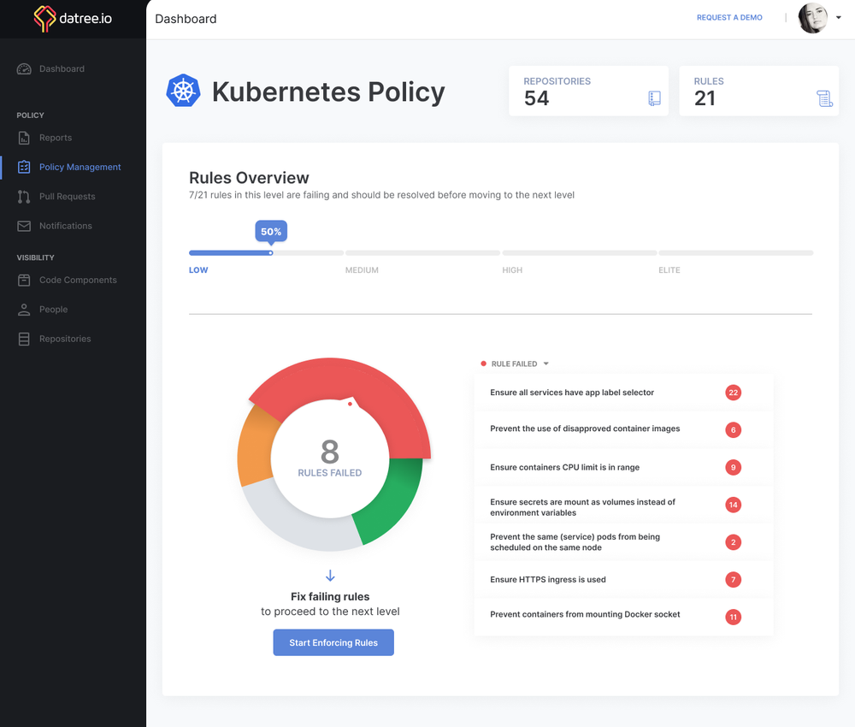Click the 8 RULES FAILED chart center
This screenshot has height=727, width=855.
click(x=330, y=458)
